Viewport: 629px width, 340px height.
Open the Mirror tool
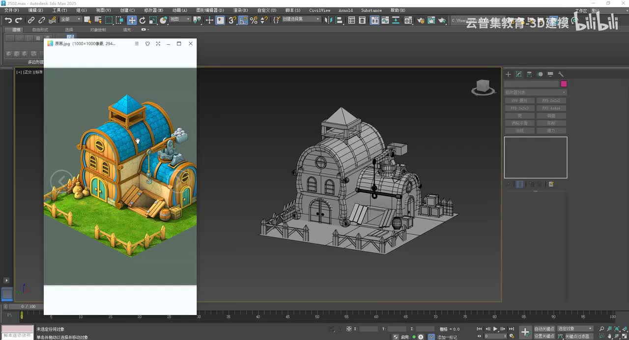click(329, 20)
